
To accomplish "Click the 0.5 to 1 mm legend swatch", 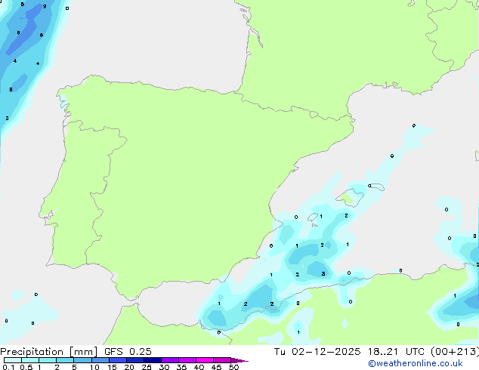I will tap(30, 360).
